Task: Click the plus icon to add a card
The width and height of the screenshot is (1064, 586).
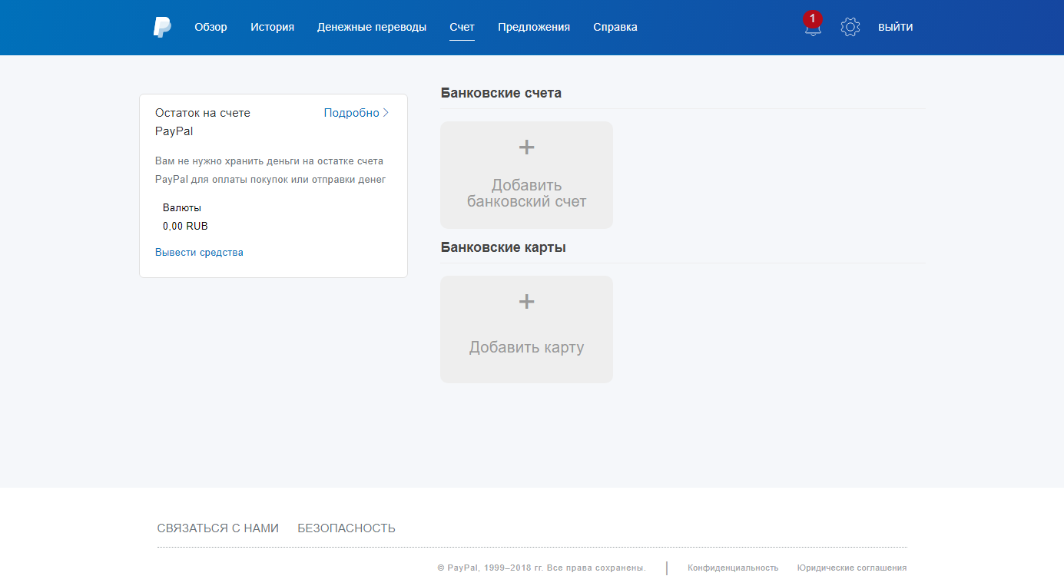Action: [x=526, y=301]
